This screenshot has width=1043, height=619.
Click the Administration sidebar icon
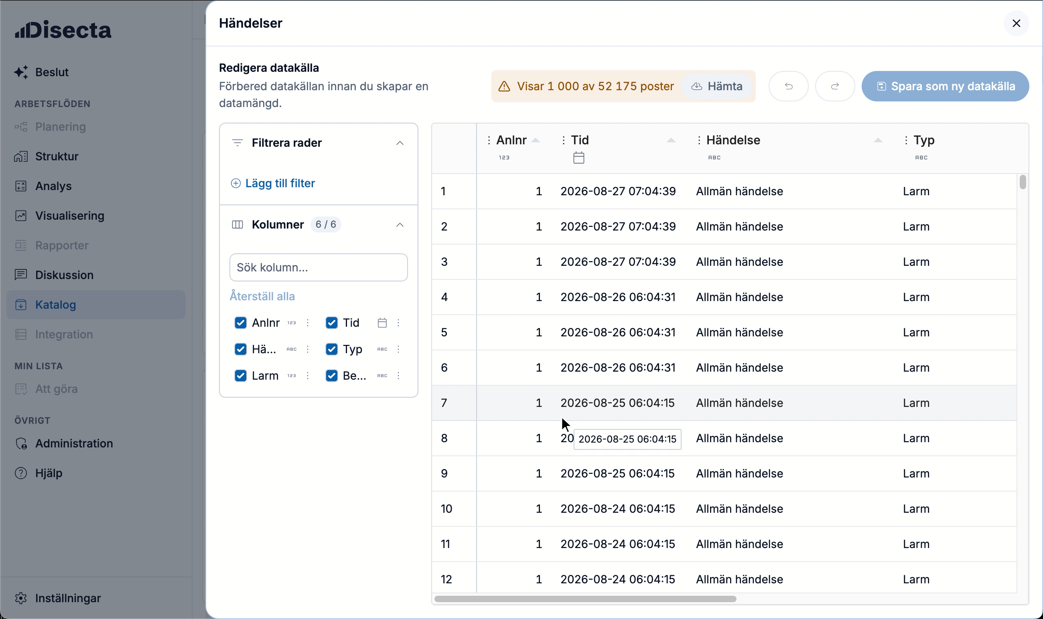point(21,443)
